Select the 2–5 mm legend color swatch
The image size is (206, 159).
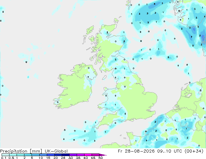28,155
